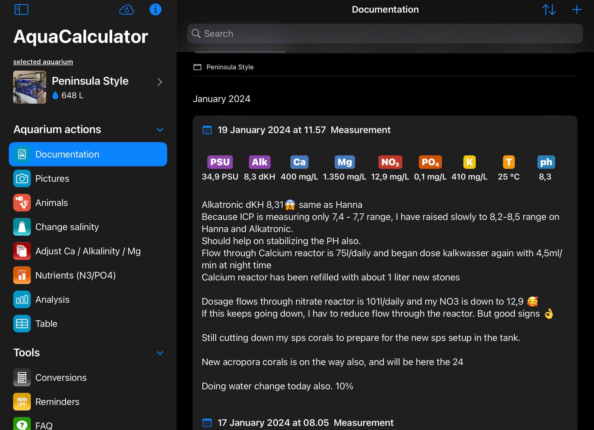Click the Search field
The height and width of the screenshot is (430, 594).
click(385, 34)
